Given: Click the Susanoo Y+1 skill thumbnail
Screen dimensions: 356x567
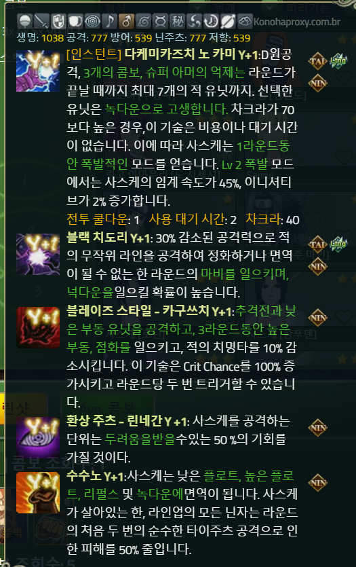Looking at the screenshot, I should pyautogui.click(x=38, y=492).
